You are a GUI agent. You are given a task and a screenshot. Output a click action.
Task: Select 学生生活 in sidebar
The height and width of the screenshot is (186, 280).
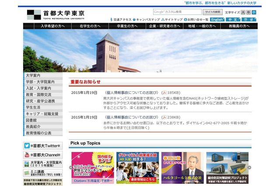[43, 107]
